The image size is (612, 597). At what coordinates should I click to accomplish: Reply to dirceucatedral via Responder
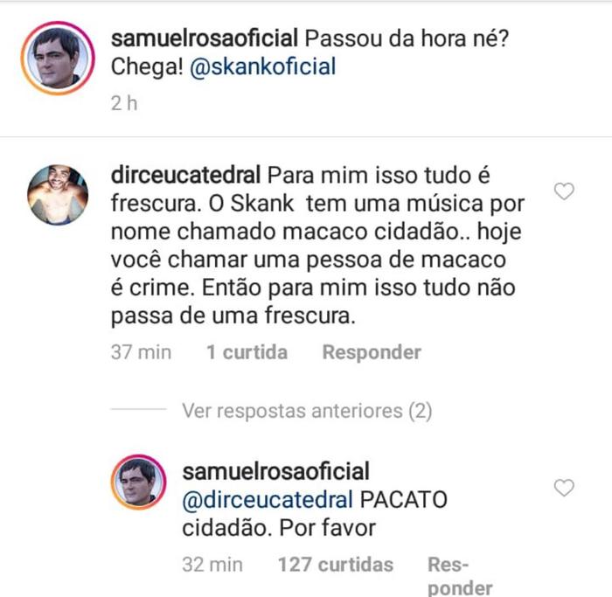pos(372,352)
